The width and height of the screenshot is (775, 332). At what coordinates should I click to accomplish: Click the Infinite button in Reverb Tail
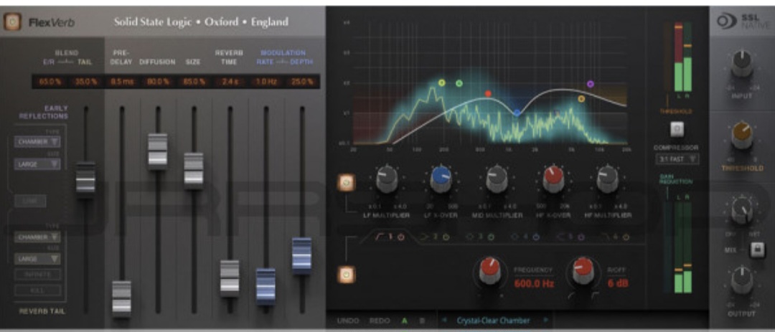(x=37, y=275)
